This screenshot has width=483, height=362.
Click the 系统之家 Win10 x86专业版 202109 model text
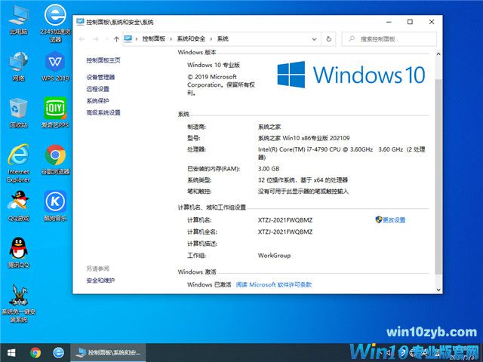coord(303,138)
